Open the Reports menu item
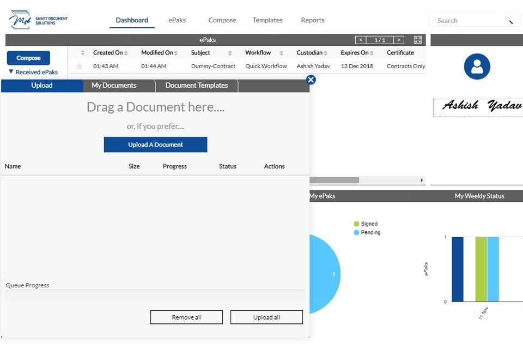This screenshot has height=349, width=523. coord(312,20)
